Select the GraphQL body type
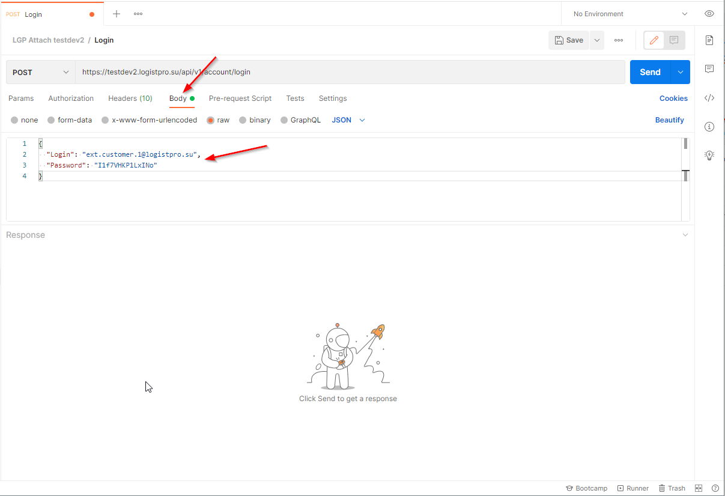 coord(300,120)
